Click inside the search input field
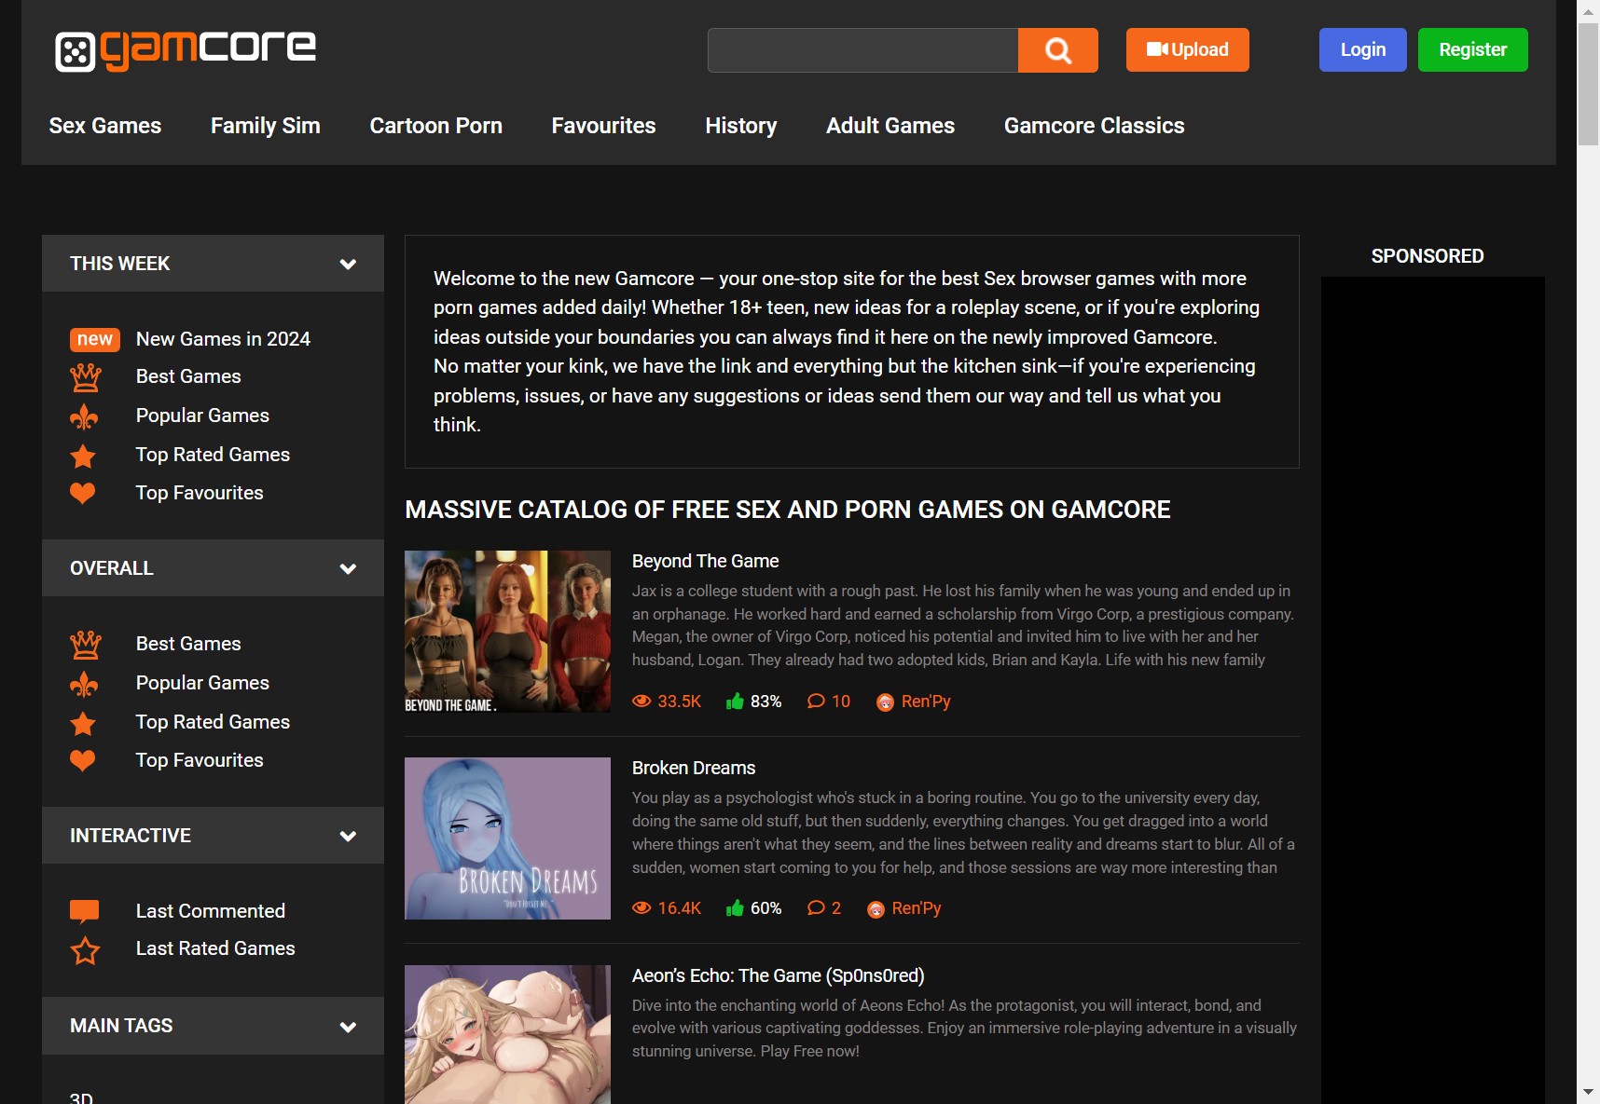1600x1104 pixels. click(862, 49)
